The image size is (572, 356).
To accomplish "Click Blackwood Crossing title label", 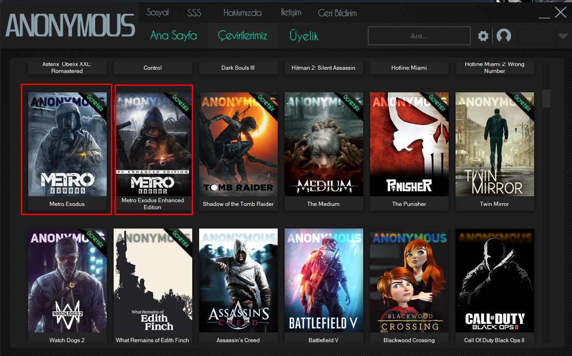I will pyautogui.click(x=409, y=340).
